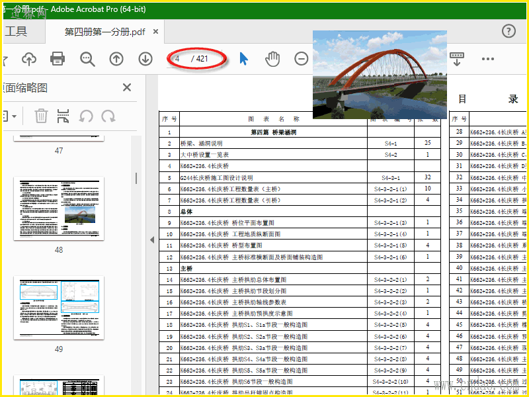
Task: Go to previous page with up arrow
Action: coord(116,59)
